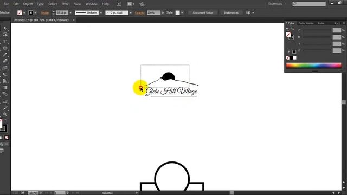Open the Select menu
347x195 pixels.
53,4
